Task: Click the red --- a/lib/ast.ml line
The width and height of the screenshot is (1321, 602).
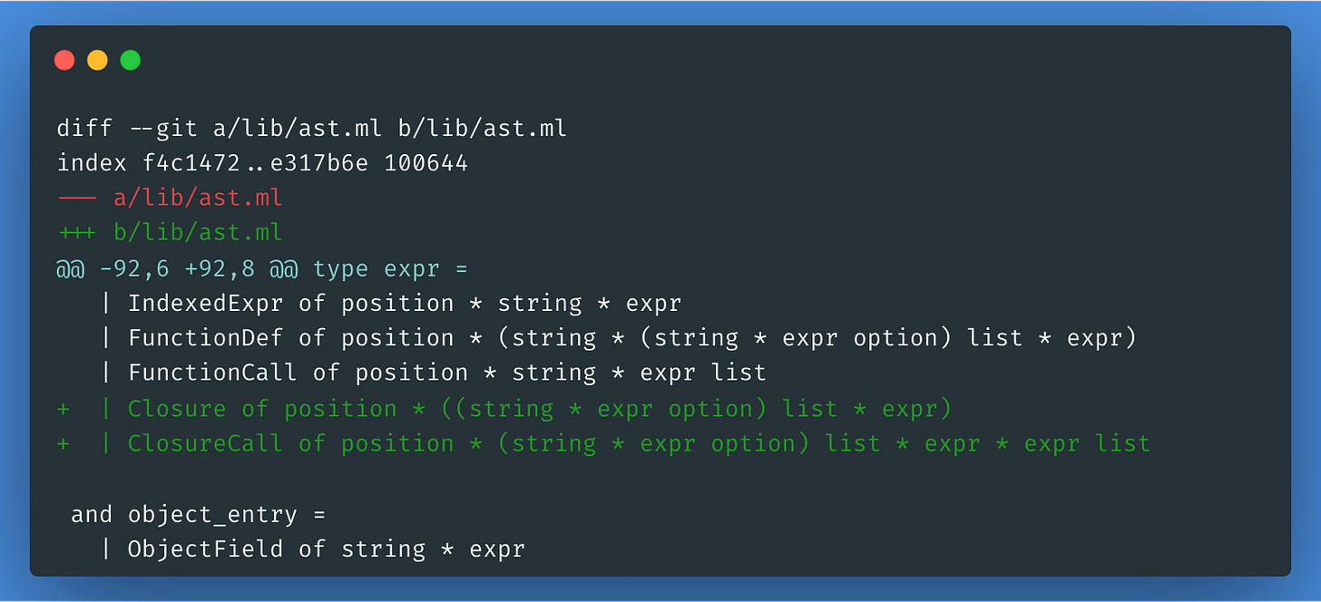Action: pyautogui.click(x=170, y=199)
